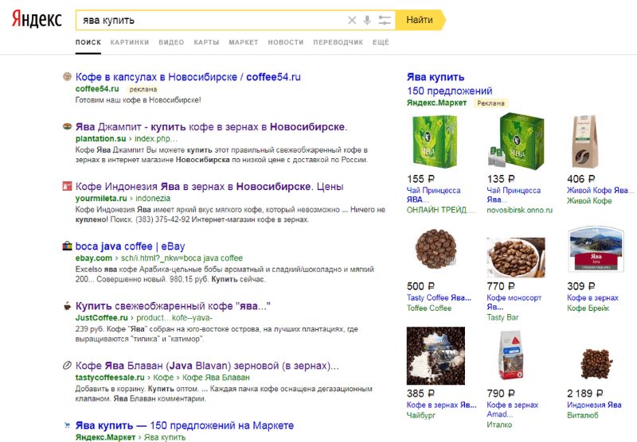Click the eBay favicon next to boca java coffee
This screenshot has height=442, width=637.
click(67, 246)
